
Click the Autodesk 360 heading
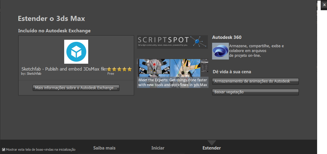pyautogui.click(x=227, y=37)
